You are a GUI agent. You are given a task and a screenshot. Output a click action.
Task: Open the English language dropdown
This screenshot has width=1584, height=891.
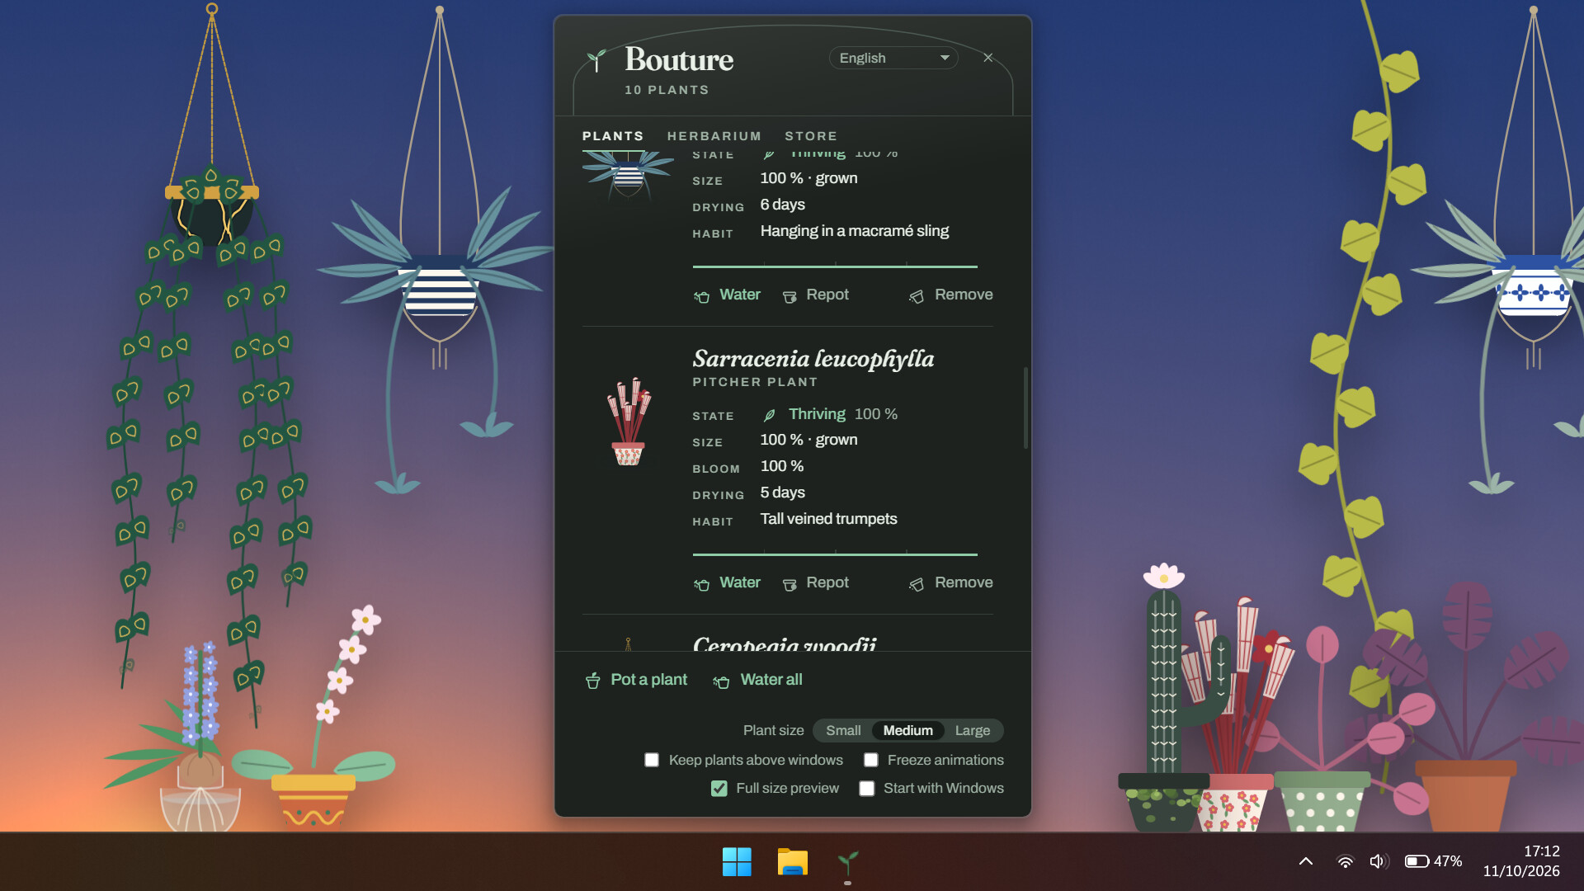[x=893, y=58]
